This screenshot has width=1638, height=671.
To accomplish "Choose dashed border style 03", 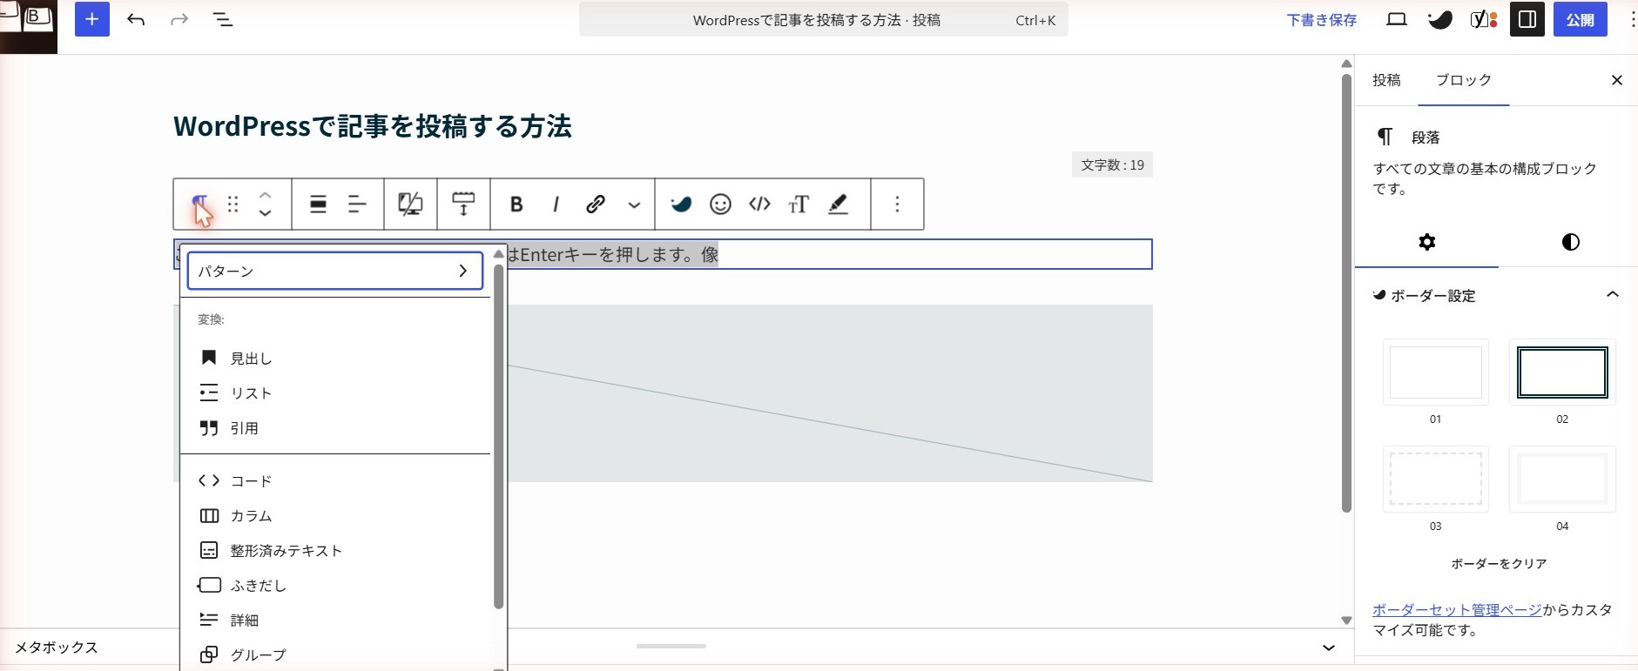I will point(1436,480).
